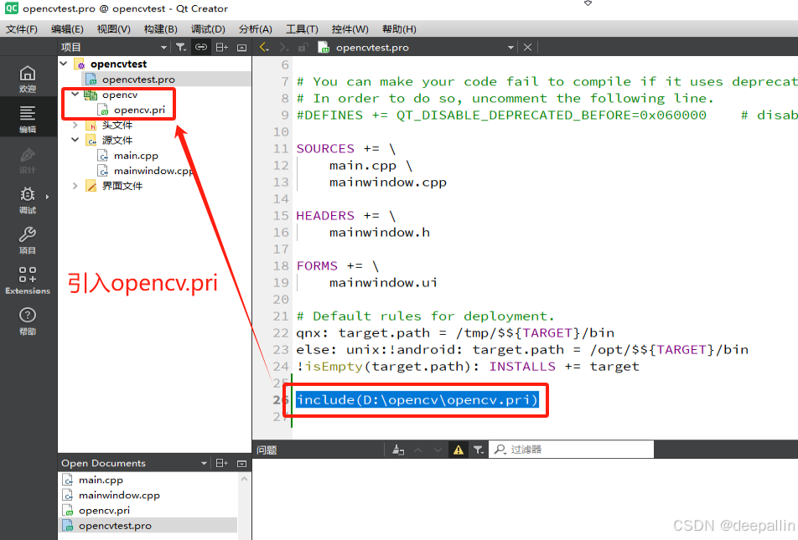Go to the next issue arrow

point(438,450)
